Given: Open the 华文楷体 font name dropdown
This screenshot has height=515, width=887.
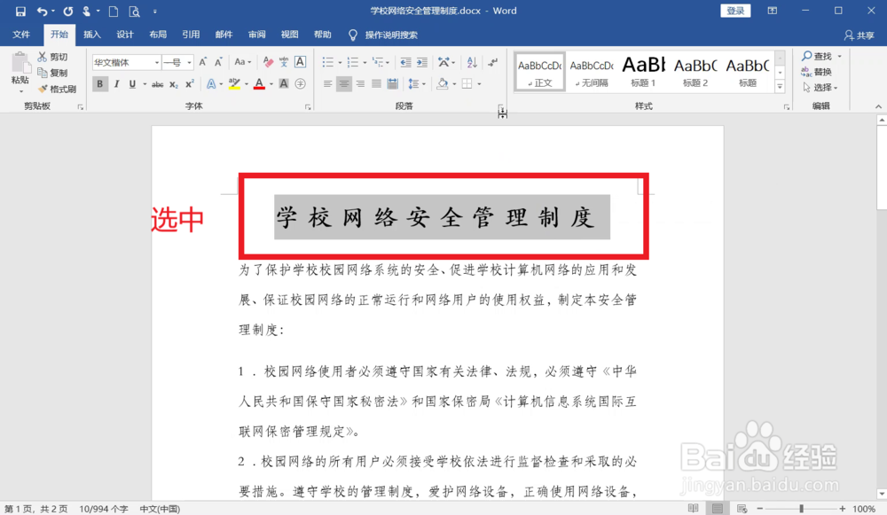Looking at the screenshot, I should (x=157, y=62).
